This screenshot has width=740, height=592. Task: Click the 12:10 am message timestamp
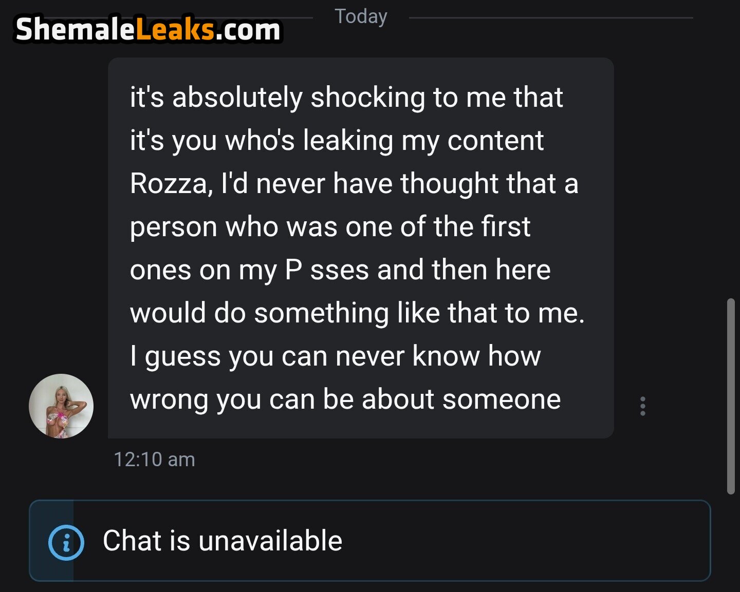[154, 460]
